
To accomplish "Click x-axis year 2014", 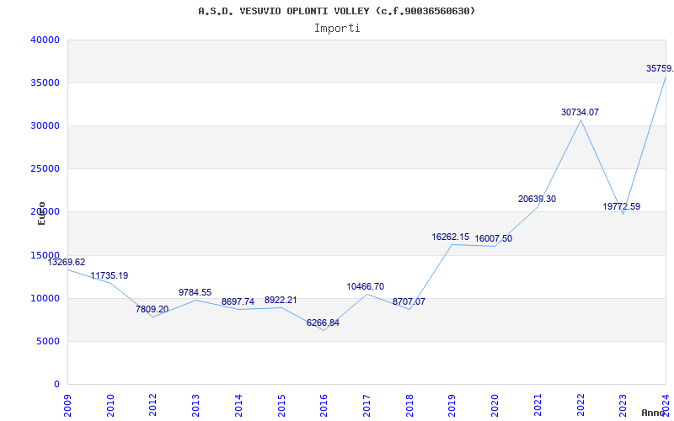I will [x=238, y=406].
